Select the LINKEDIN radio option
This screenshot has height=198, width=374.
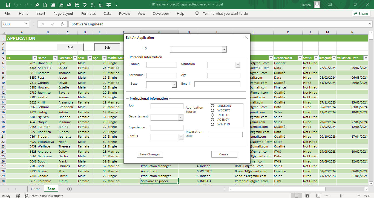[x=212, y=106]
